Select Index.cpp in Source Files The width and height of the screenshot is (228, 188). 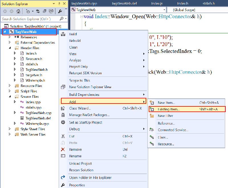33,102
